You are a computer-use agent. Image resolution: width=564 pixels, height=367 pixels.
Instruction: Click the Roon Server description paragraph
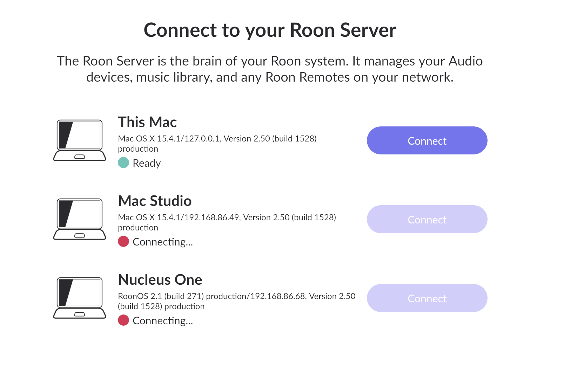[x=270, y=69]
